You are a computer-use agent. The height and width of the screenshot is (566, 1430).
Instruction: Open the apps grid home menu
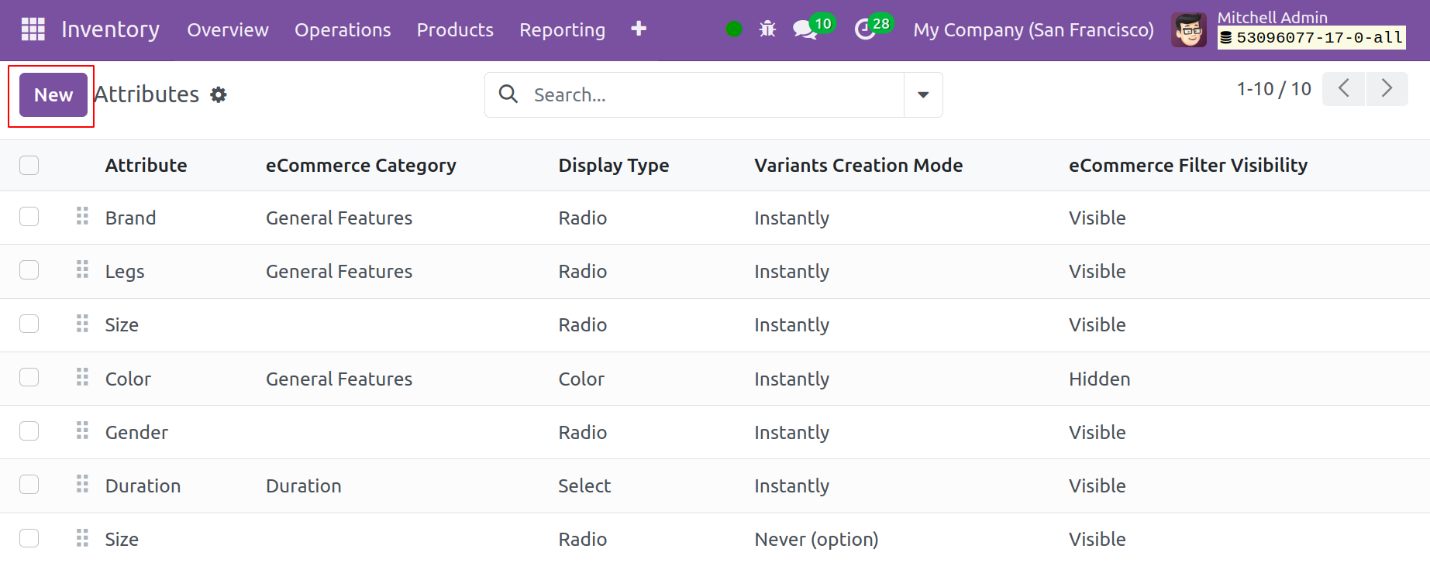pyautogui.click(x=33, y=29)
